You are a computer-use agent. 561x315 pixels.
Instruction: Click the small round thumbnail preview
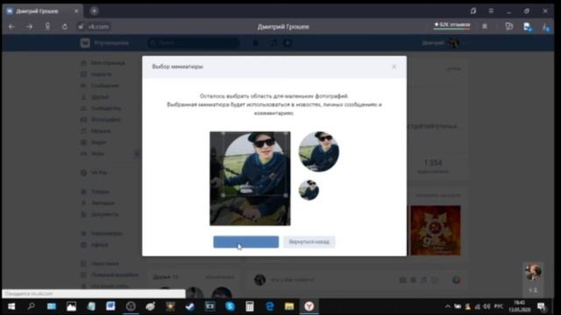coord(309,190)
